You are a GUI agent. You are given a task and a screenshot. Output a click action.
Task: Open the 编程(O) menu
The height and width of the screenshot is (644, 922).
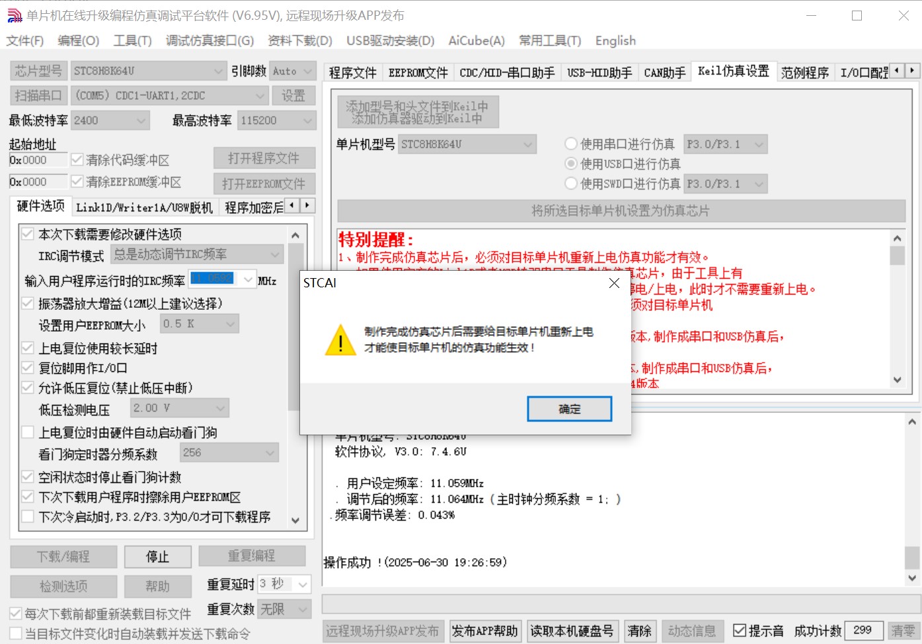[x=79, y=41]
